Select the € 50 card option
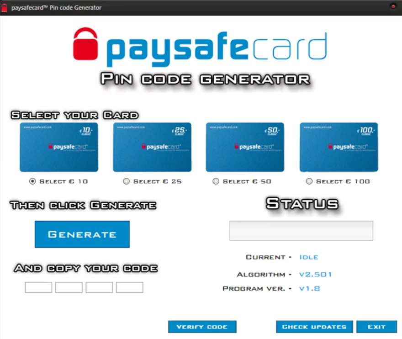The image size is (402, 339). coord(216,181)
